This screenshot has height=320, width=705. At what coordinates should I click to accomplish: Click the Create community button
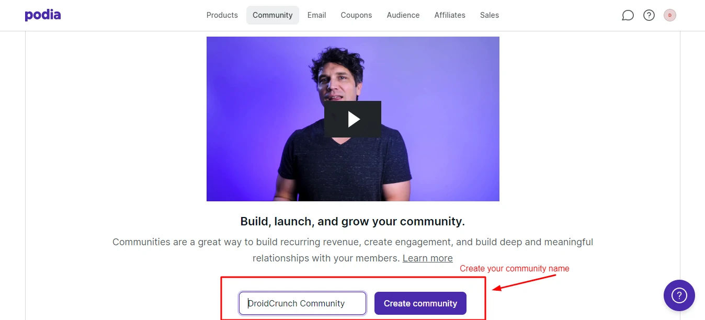(420, 303)
